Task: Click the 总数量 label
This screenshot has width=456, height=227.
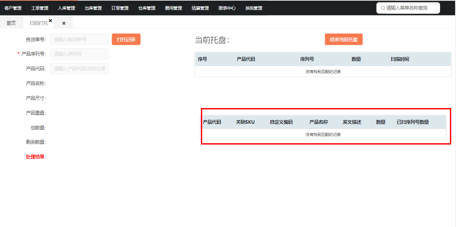Action: click(37, 128)
